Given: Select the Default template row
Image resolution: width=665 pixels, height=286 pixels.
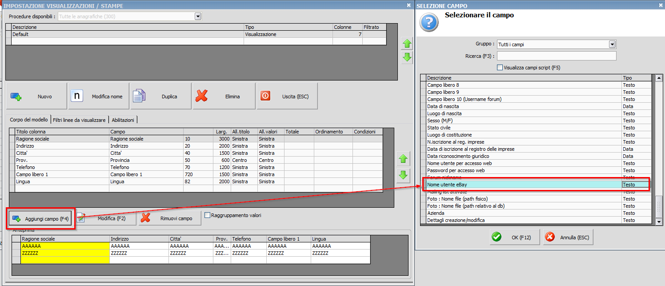Looking at the screenshot, I should coord(196,34).
